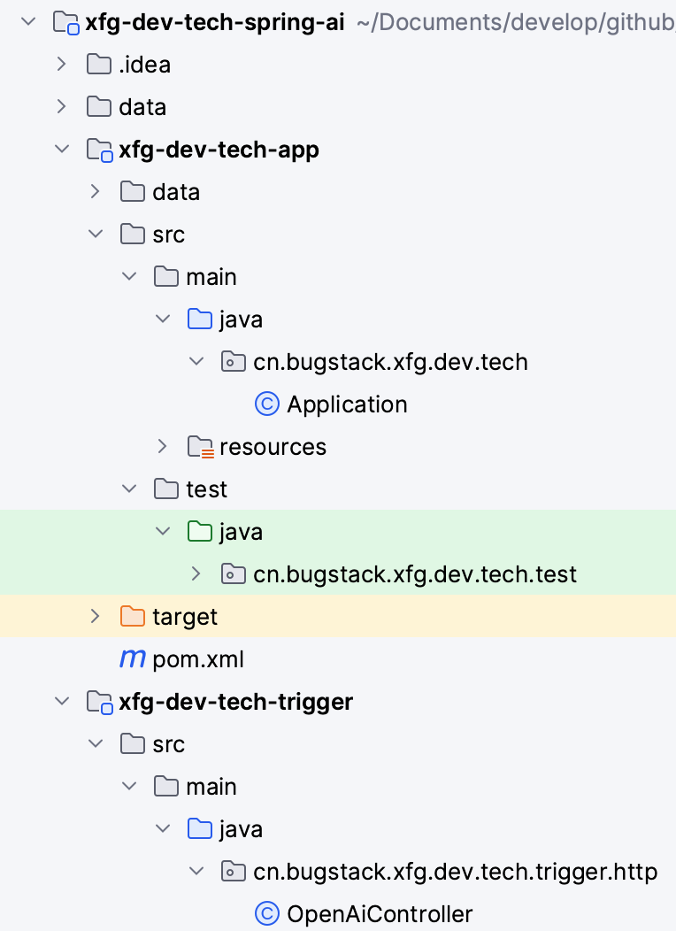676x931 pixels.
Task: Select the Application class
Action: coord(347,404)
